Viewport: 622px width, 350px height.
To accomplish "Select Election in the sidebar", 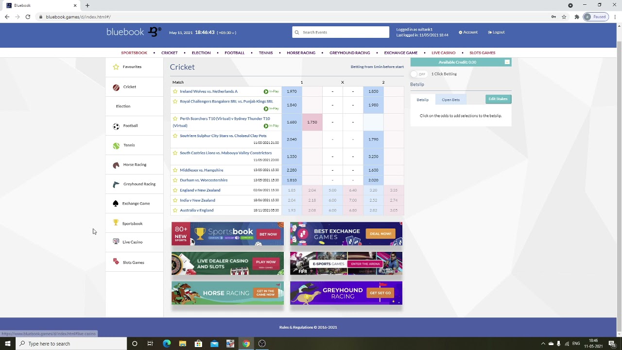I will pyautogui.click(x=123, y=106).
